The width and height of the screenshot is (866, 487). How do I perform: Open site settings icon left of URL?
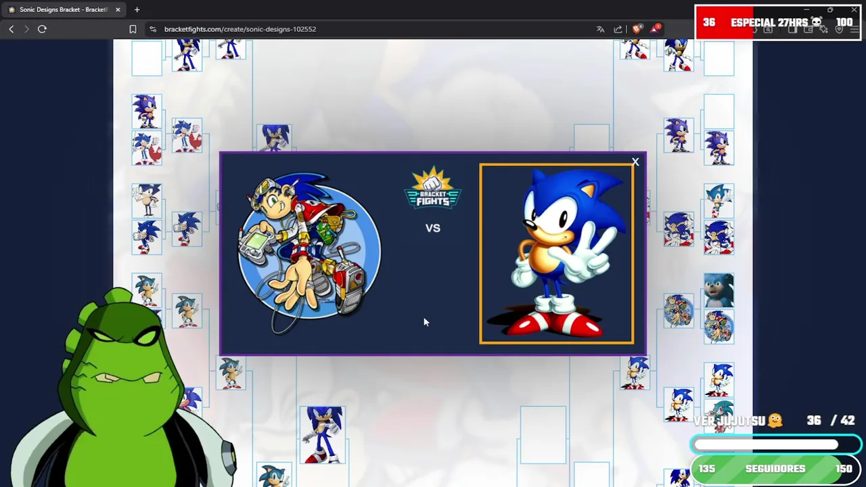coord(153,29)
